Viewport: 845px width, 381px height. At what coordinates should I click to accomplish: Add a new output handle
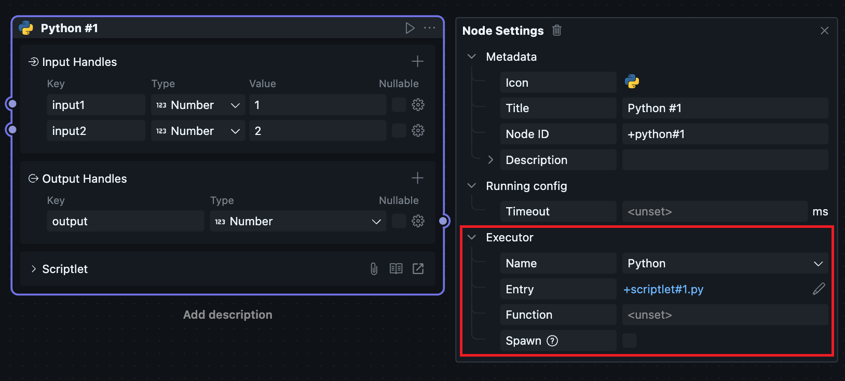[x=417, y=179]
